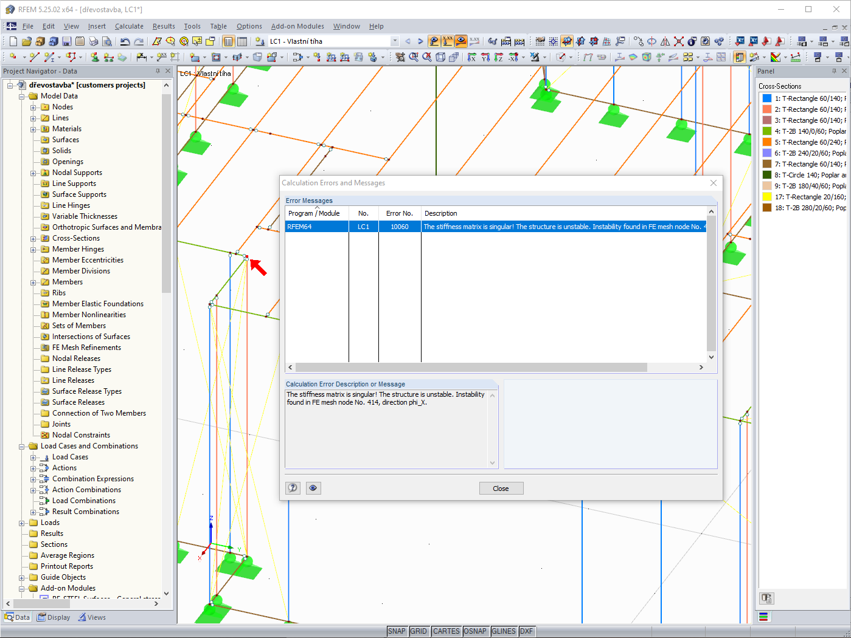This screenshot has height=638, width=851.
Task: Select the Nodal Supports tree item
Action: [77, 173]
